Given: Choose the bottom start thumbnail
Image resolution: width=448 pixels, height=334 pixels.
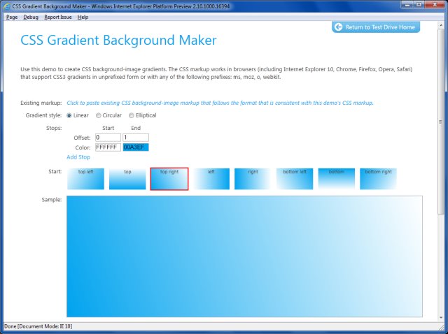Looking at the screenshot, I should click(337, 179).
